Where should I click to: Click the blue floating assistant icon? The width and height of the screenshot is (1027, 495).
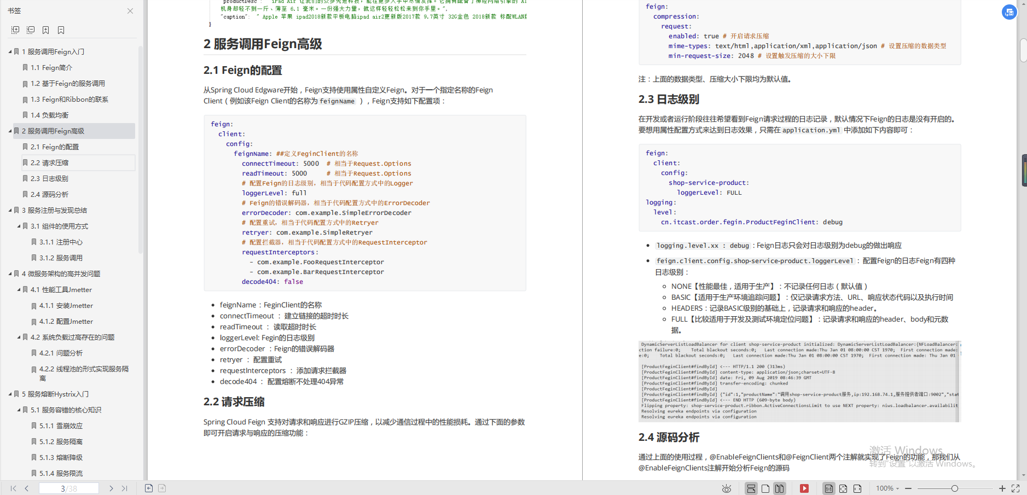tap(1009, 12)
